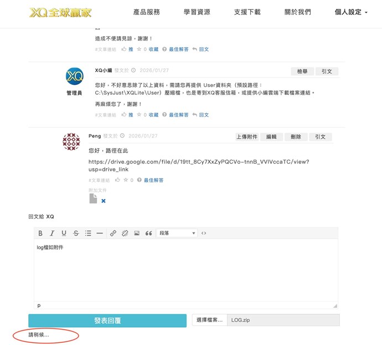Click inside the reply text area
Image resolution: width=382 pixels, height=345 pixels.
point(186,271)
